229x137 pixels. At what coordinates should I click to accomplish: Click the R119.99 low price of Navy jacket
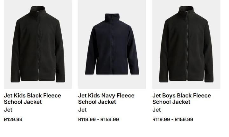pyautogui.click(x=87, y=119)
